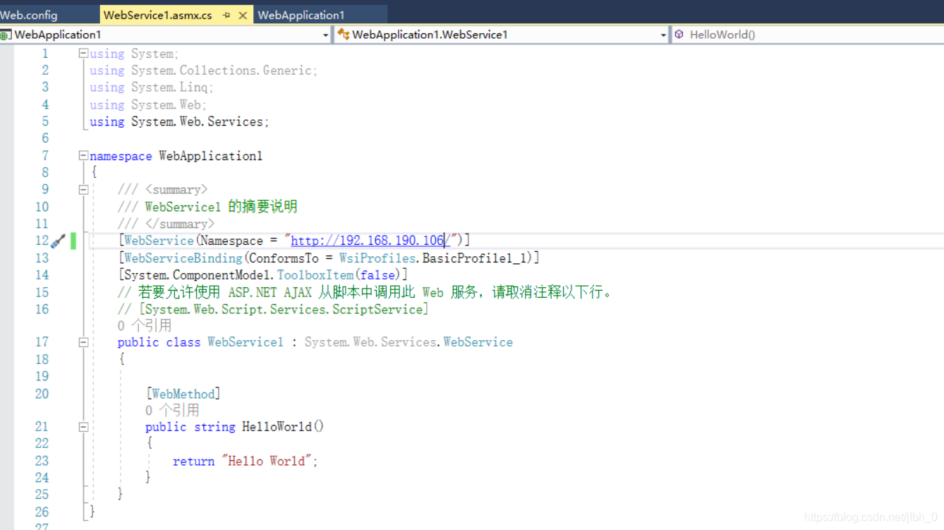
Task: Collapse the summary comment block
Action: pyautogui.click(x=83, y=189)
